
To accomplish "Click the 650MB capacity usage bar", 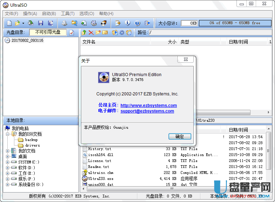I will (x=235, y=23).
